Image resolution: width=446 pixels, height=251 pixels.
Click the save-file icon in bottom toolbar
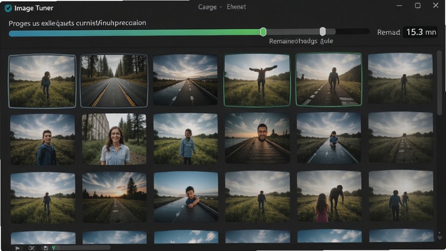[x=46, y=248]
